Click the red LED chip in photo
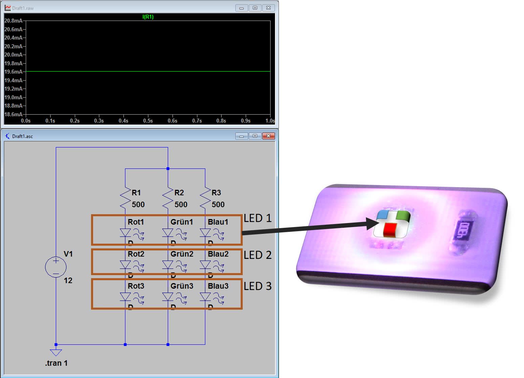524x378 pixels. click(x=390, y=229)
